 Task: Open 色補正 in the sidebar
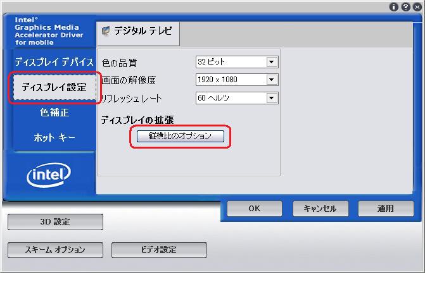[54, 113]
